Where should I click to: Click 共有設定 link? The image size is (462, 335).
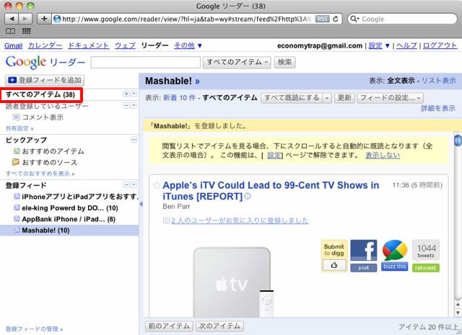(x=19, y=128)
